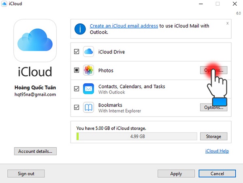This screenshot has width=243, height=183.
Task: Click the blue info icon in banner
Action: point(80,29)
